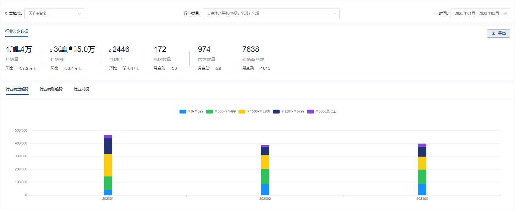Click the 月变动 -1015 value

pos(264,68)
